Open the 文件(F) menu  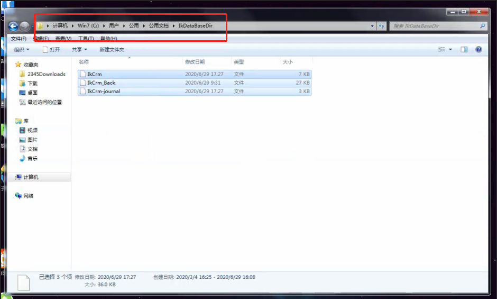click(x=19, y=39)
